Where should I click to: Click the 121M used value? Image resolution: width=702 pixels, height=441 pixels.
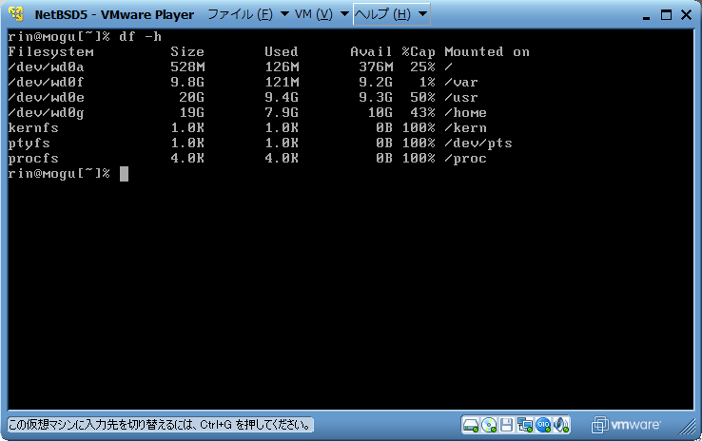[282, 83]
